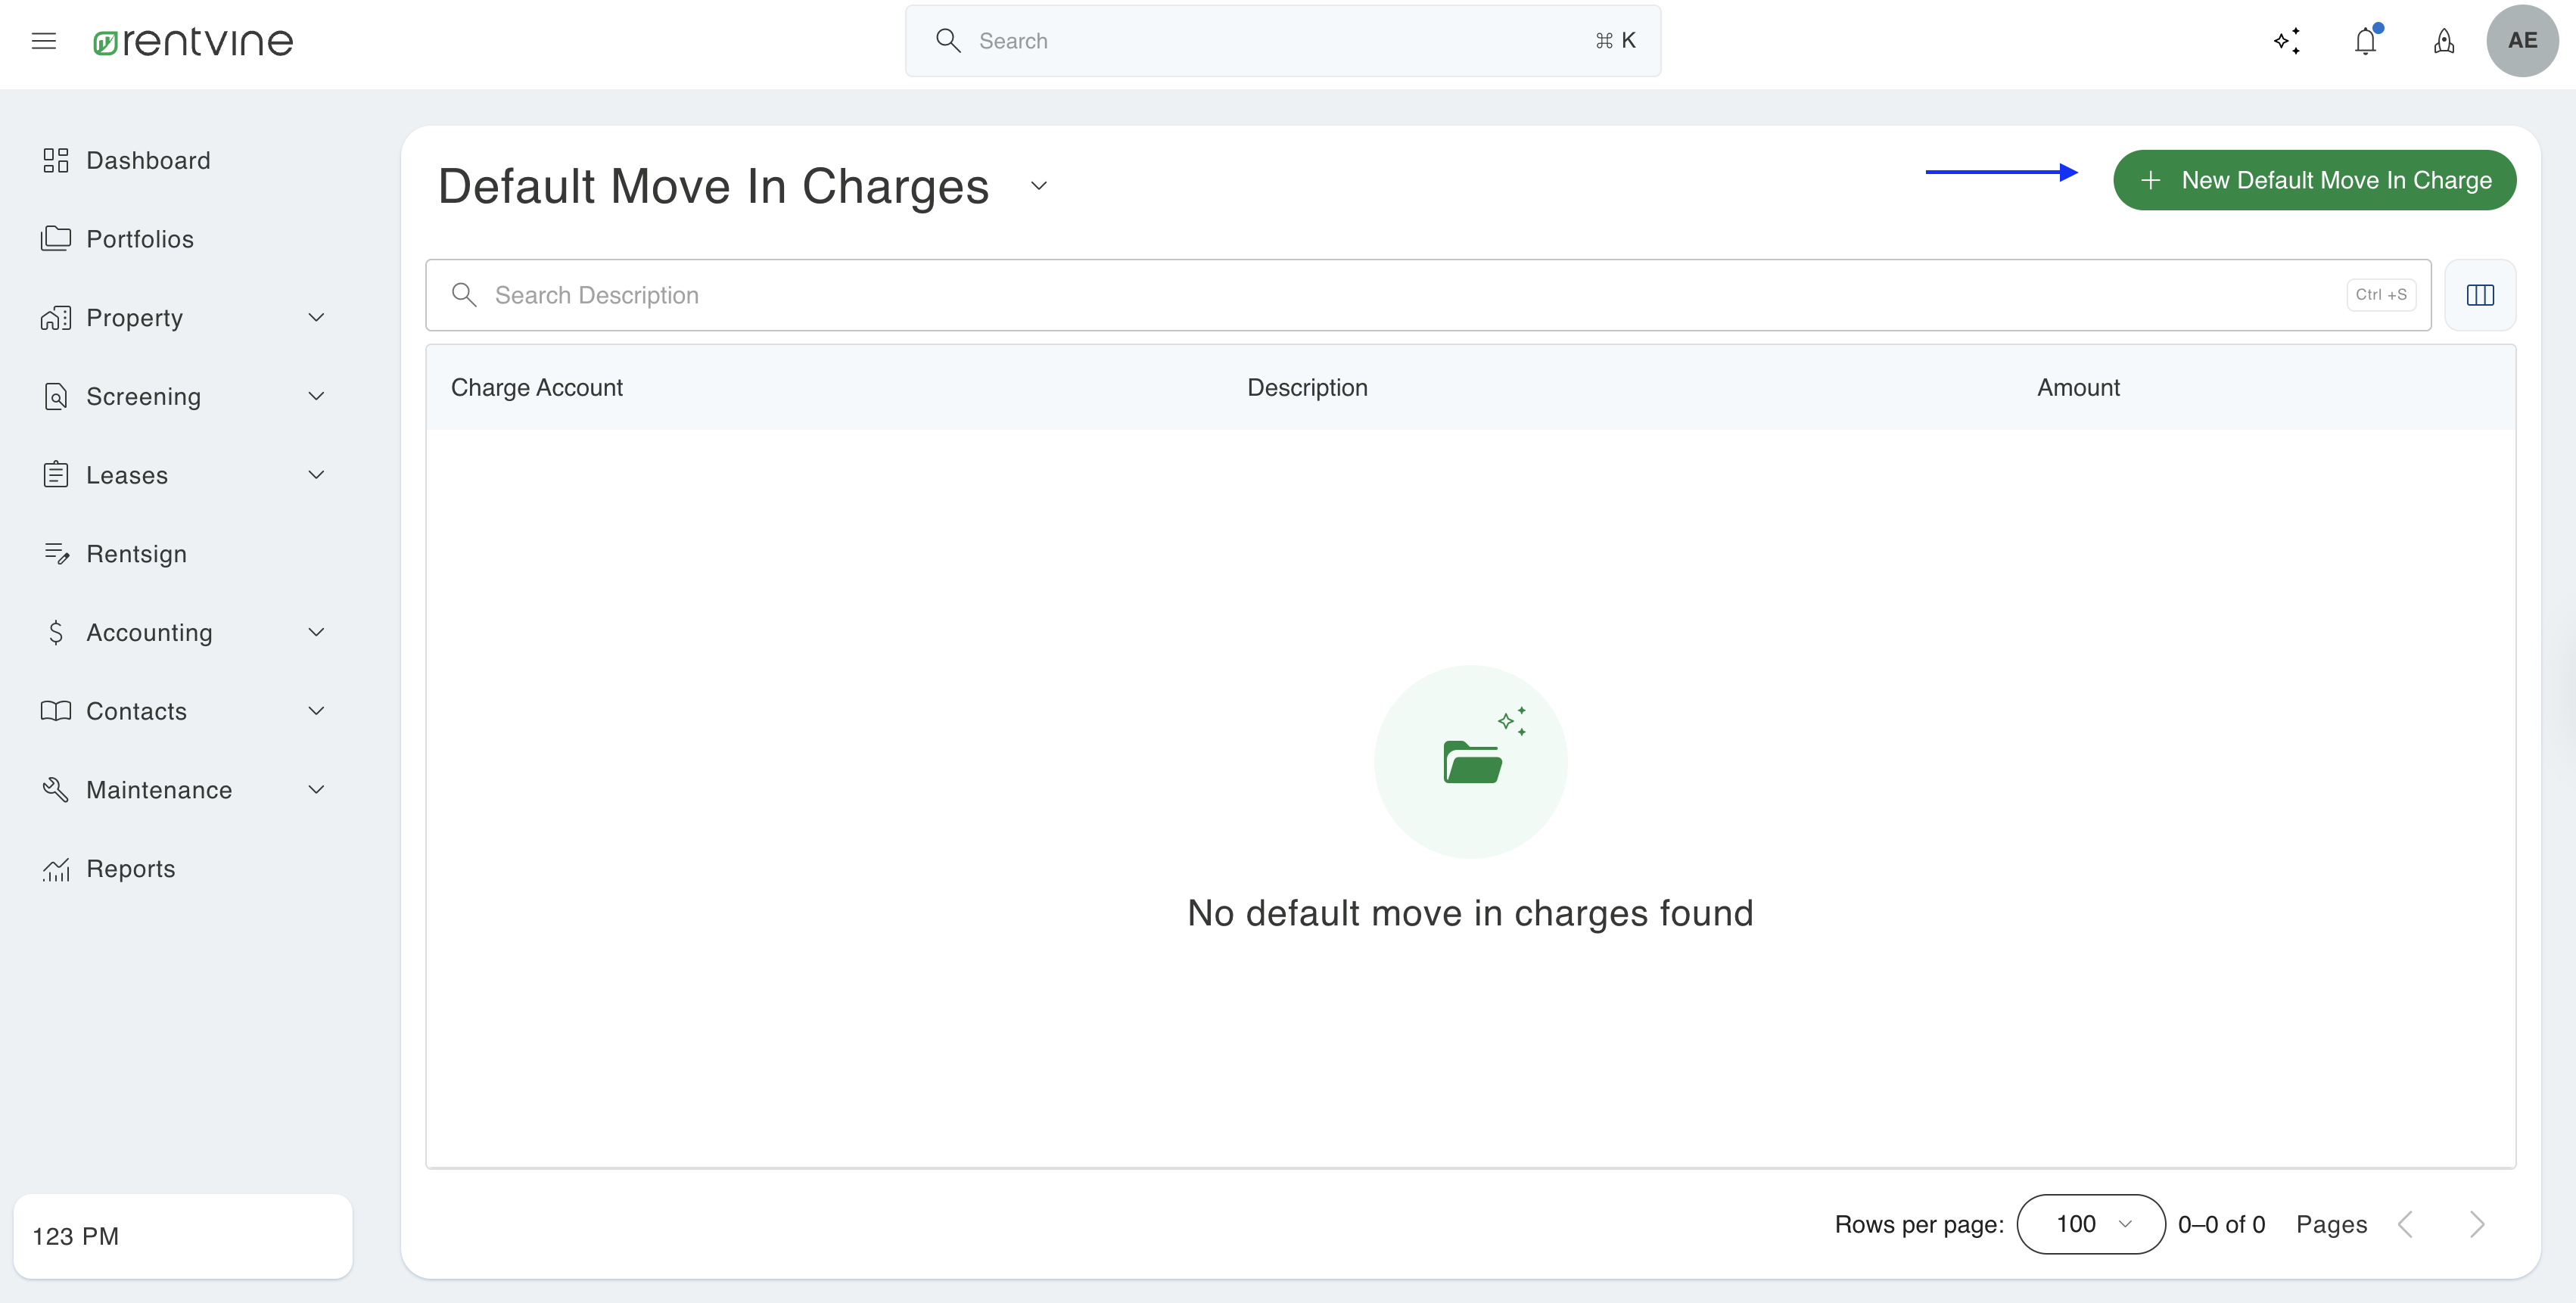The height and width of the screenshot is (1303, 2576).
Task: Click the Portfolios folder icon
Action: pos(56,238)
